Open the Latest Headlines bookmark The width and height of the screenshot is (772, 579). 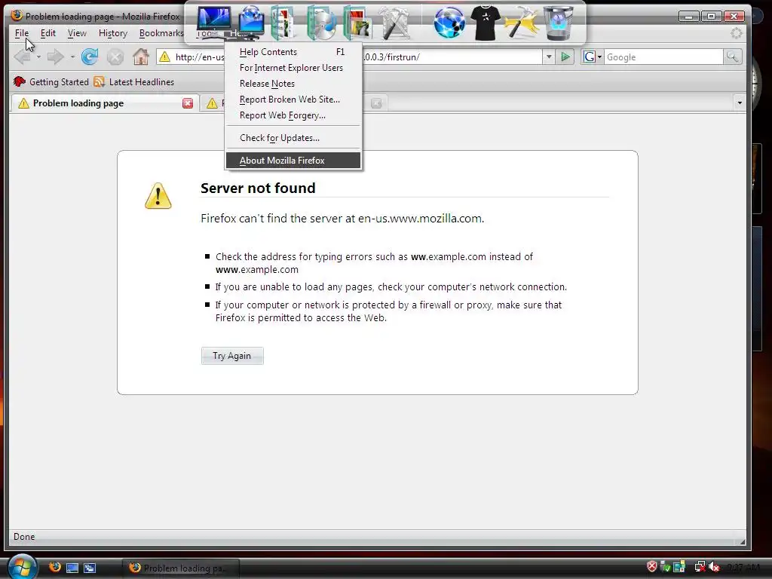[x=134, y=81]
